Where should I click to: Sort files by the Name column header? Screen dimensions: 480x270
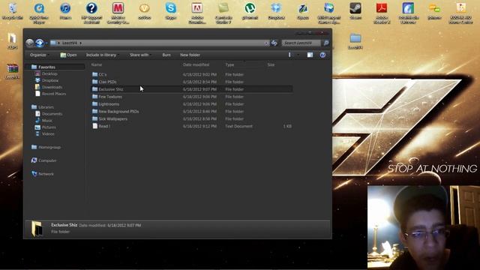point(97,64)
